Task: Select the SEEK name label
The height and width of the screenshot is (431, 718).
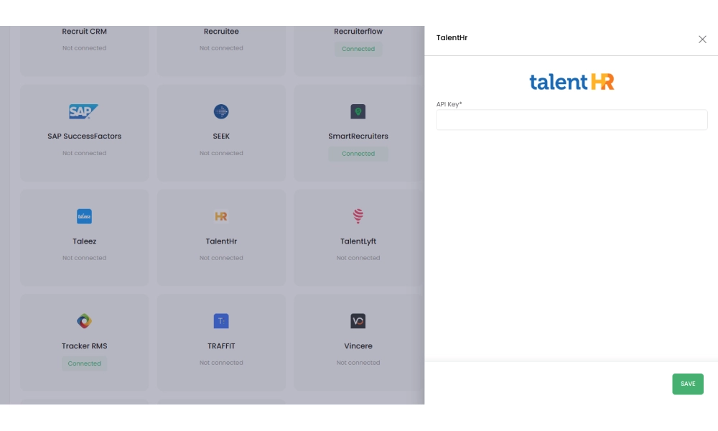Action: (221, 136)
